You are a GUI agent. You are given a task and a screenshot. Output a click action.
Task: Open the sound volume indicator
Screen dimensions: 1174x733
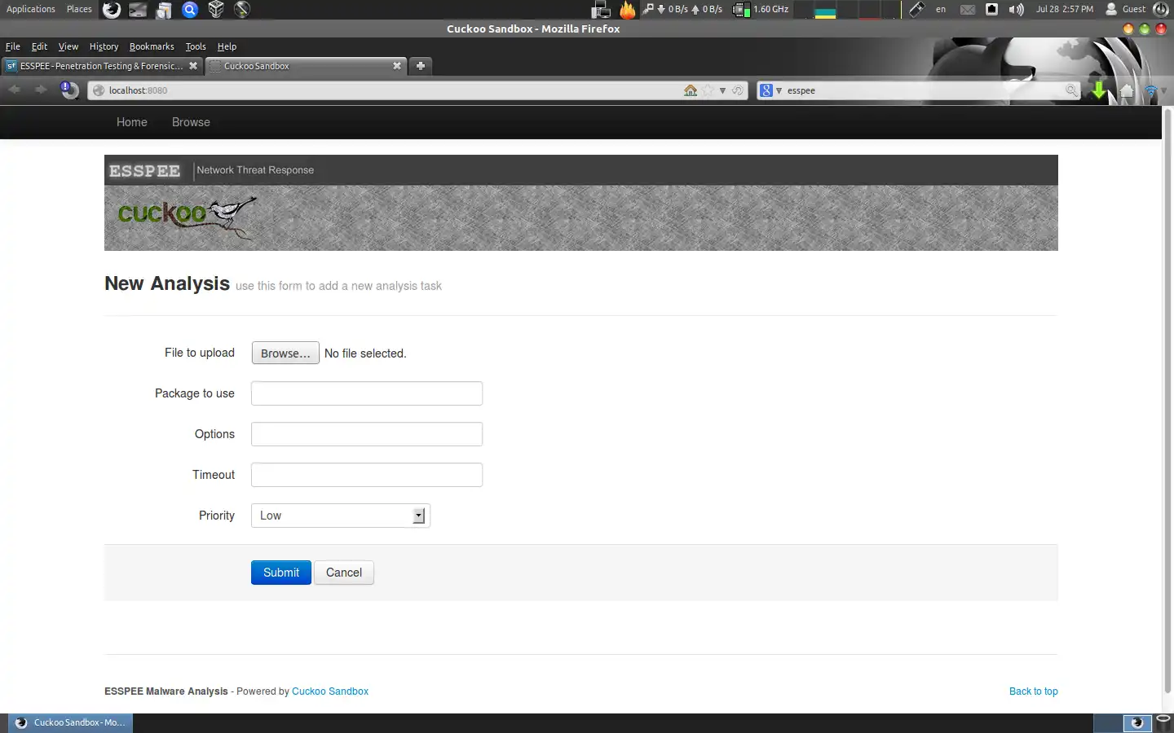1016,10
